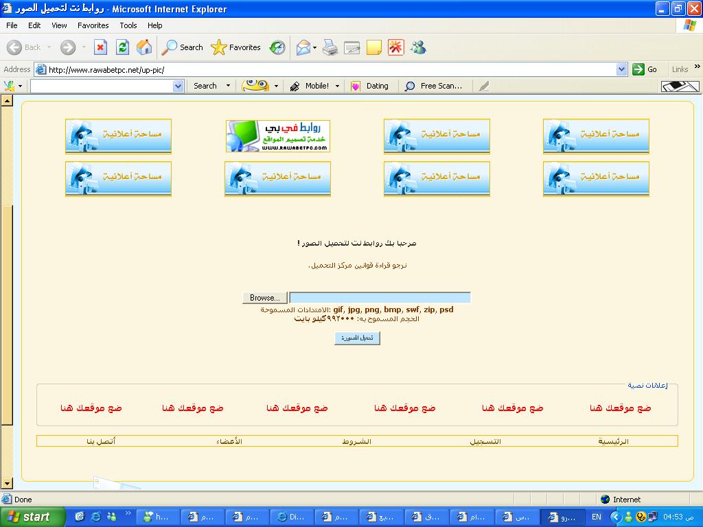Click the Print icon in toolbar
This screenshot has height=527, width=703.
(330, 47)
